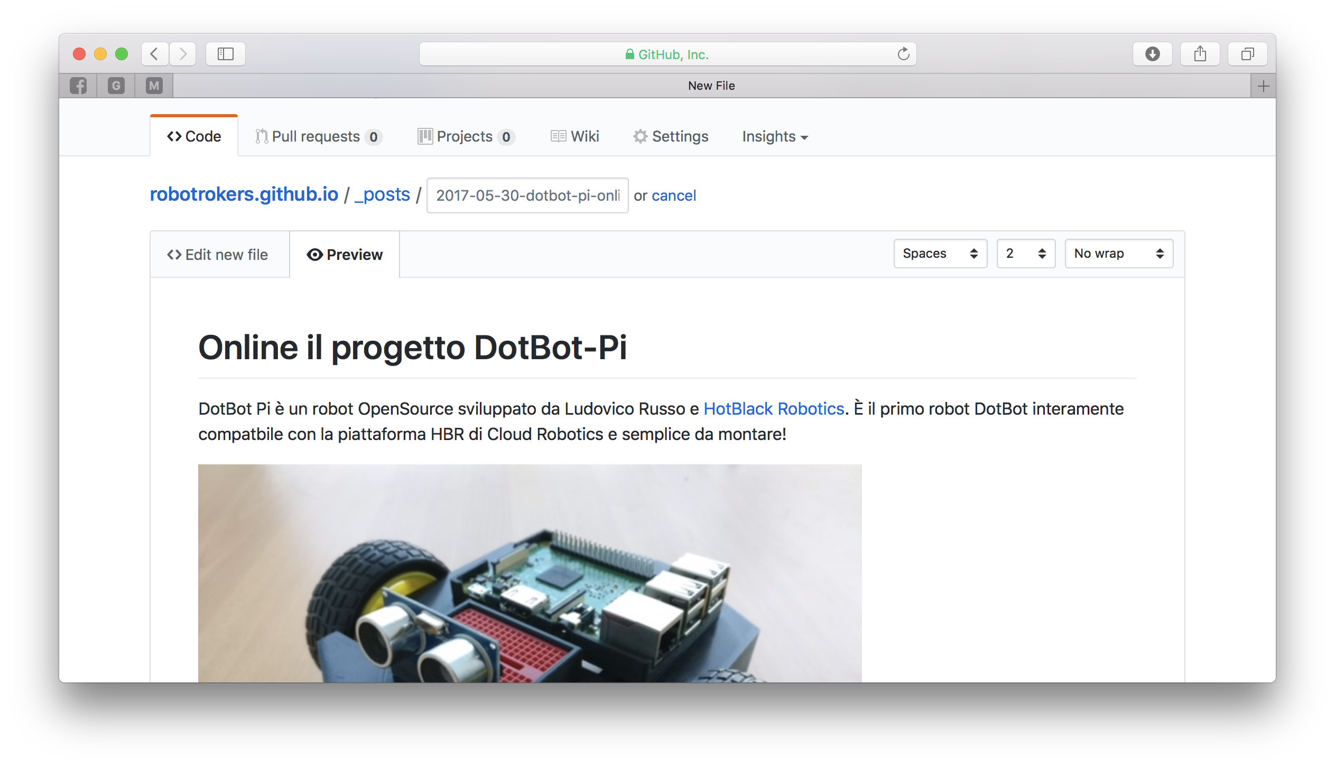Open the pinned Facebook tab
1335x767 pixels.
click(78, 86)
